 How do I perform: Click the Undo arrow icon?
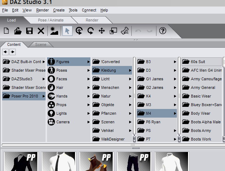tap(138, 31)
